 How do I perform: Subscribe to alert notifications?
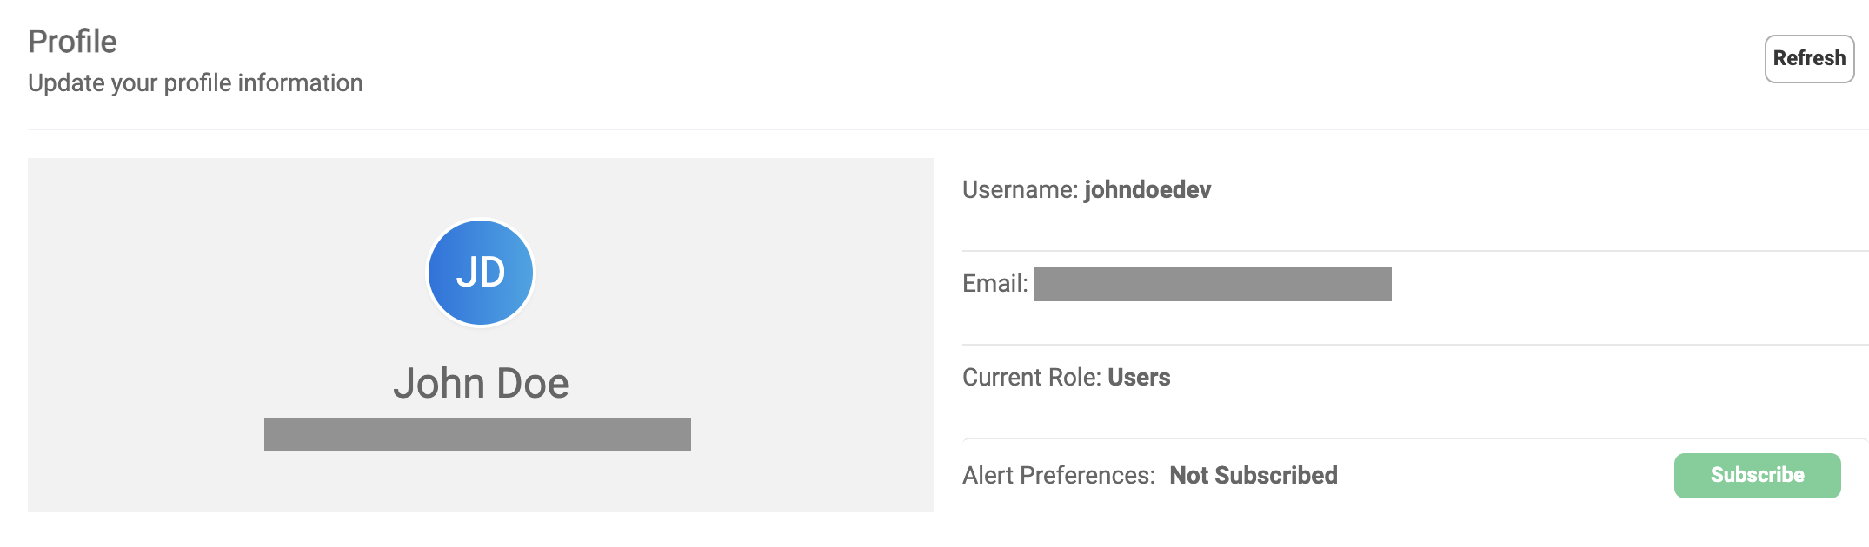[x=1757, y=476]
